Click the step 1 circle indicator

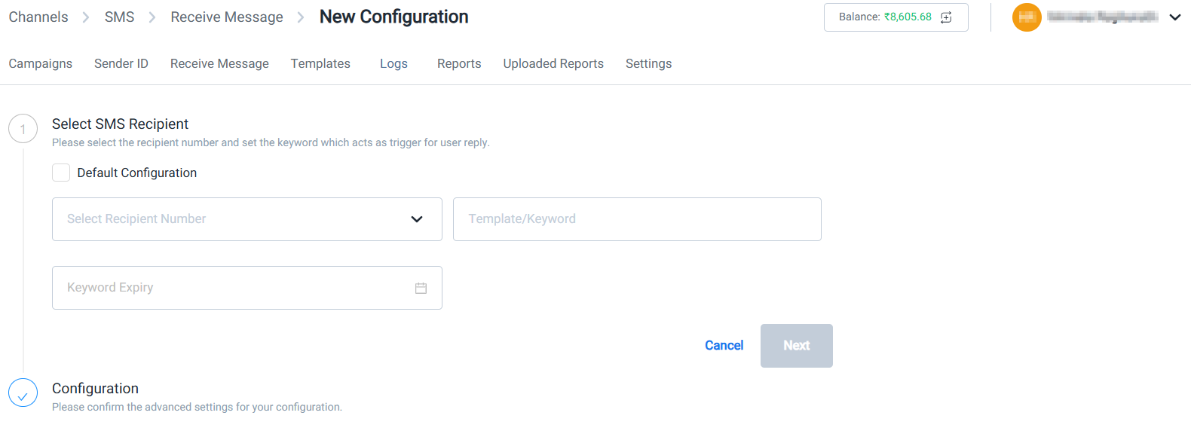[23, 129]
